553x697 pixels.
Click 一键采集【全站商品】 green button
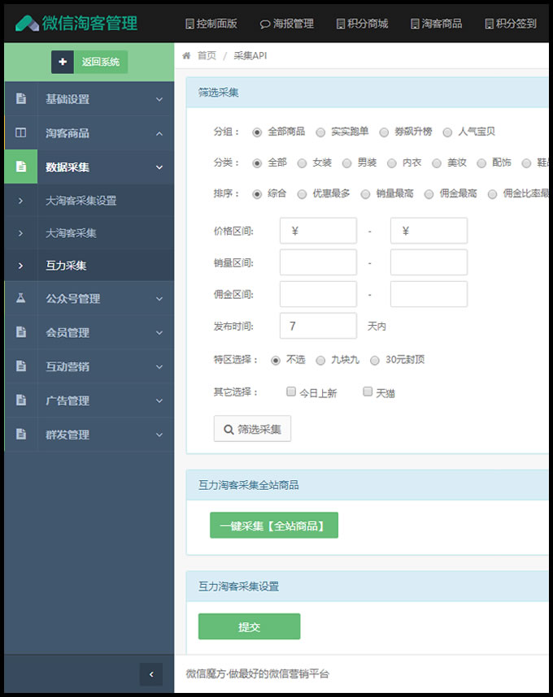coord(274,526)
